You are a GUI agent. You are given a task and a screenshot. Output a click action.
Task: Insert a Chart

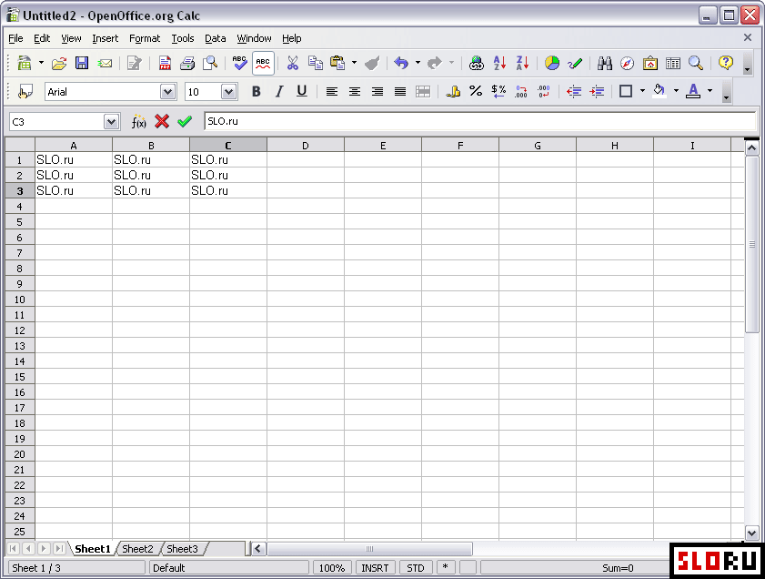(x=552, y=63)
